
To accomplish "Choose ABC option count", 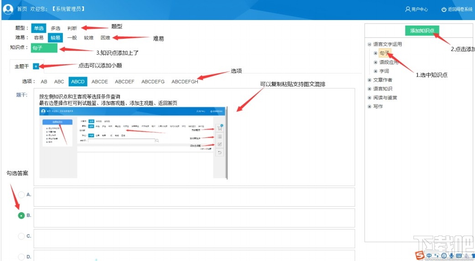I will [x=59, y=82].
